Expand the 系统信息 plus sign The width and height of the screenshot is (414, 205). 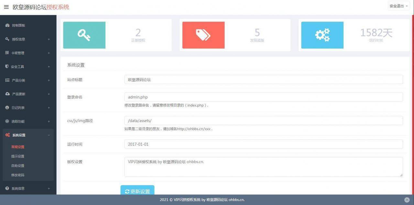point(49,189)
